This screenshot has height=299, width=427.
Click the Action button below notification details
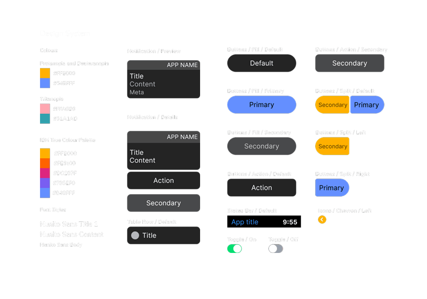[x=164, y=181]
